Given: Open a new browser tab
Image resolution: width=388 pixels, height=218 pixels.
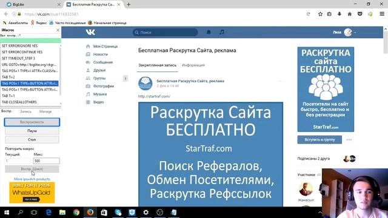Looking at the screenshot, I should point(129,4).
